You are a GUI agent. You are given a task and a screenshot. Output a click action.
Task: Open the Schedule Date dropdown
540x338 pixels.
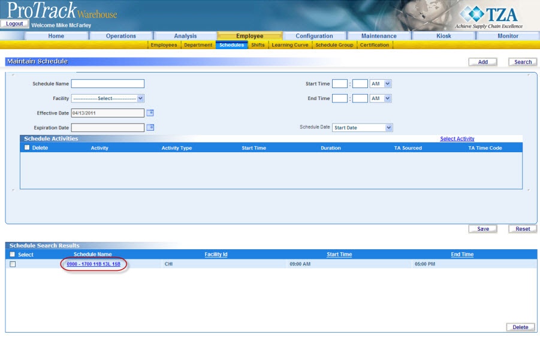[362, 128]
